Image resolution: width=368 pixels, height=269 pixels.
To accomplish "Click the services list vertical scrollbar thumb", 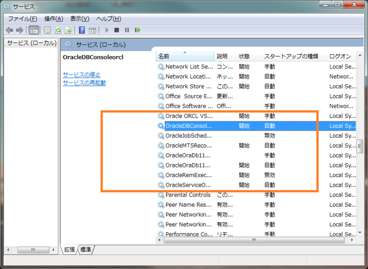I will coord(359,146).
